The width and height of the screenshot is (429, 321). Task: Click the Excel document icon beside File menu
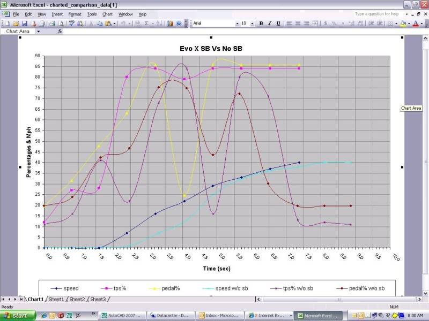click(x=6, y=14)
